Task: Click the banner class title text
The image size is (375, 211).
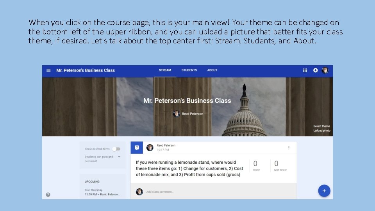Action: tap(187, 101)
